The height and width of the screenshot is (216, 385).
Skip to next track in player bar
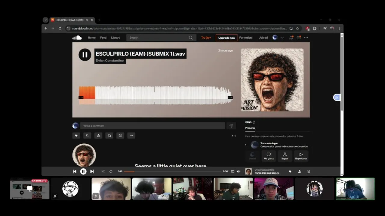pos(92,172)
